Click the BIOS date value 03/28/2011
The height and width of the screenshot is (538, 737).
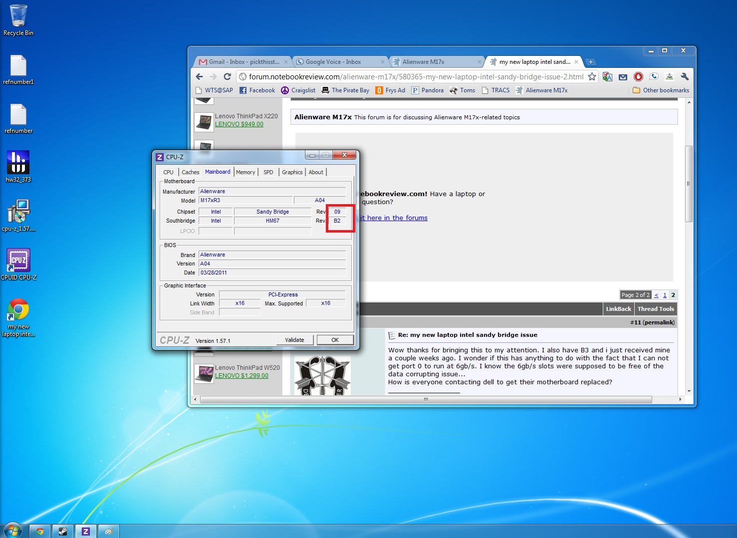[272, 272]
